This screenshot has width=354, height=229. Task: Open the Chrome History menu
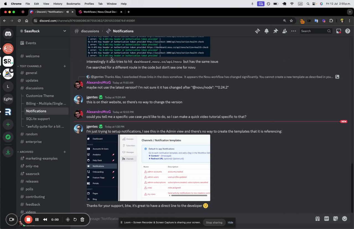[58, 4]
